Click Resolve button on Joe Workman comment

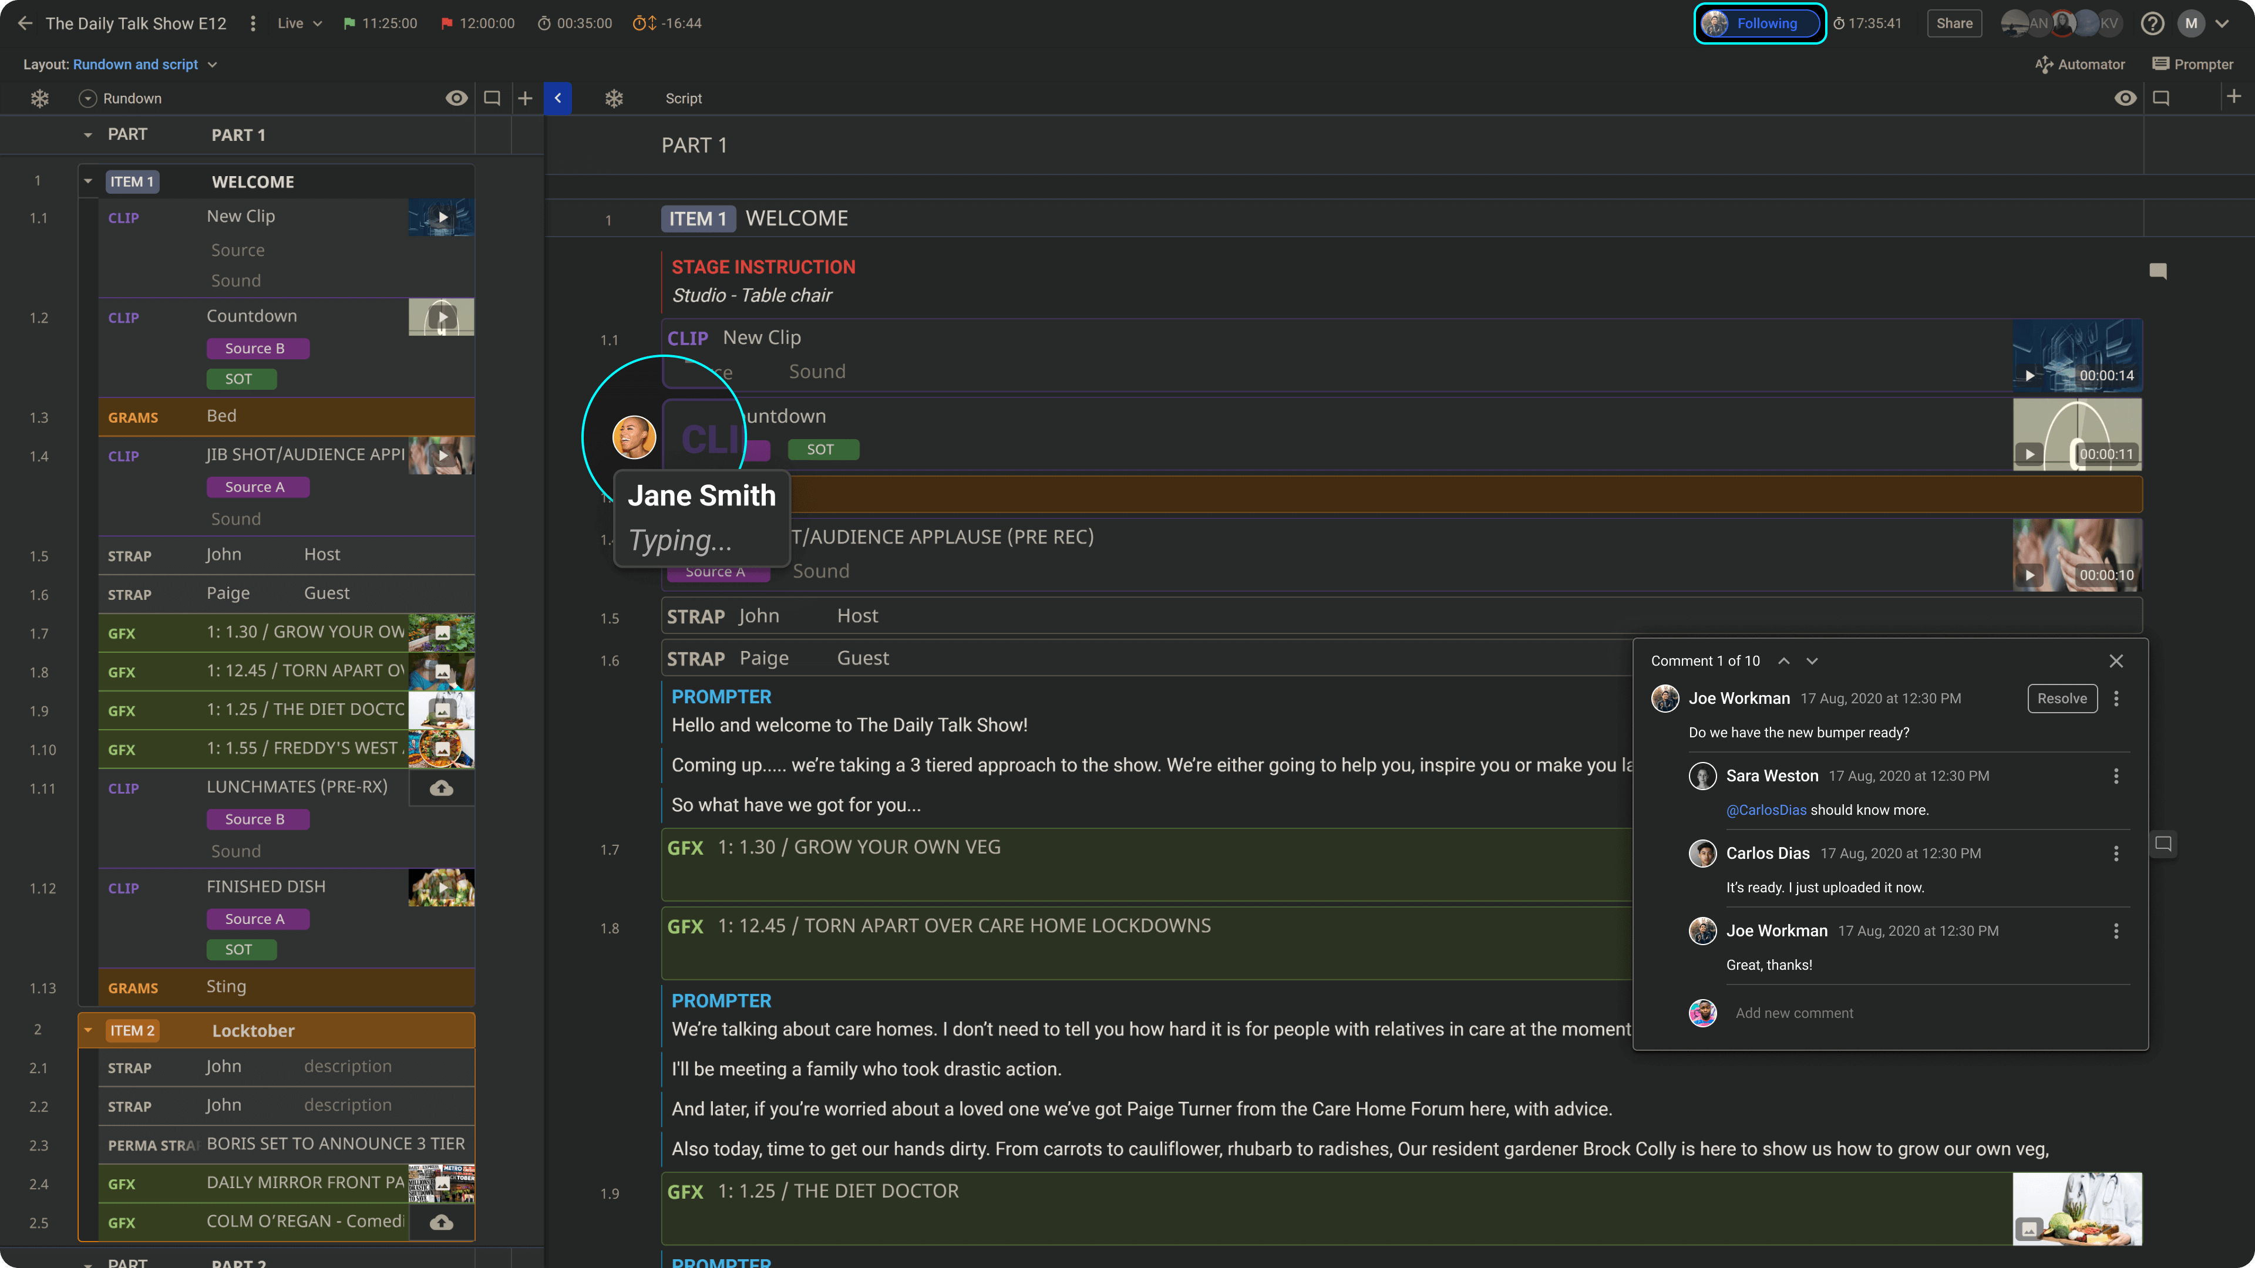click(x=2061, y=698)
